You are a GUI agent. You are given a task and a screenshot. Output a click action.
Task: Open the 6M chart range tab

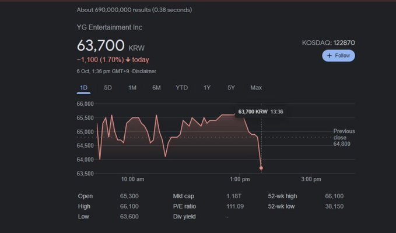click(x=156, y=88)
